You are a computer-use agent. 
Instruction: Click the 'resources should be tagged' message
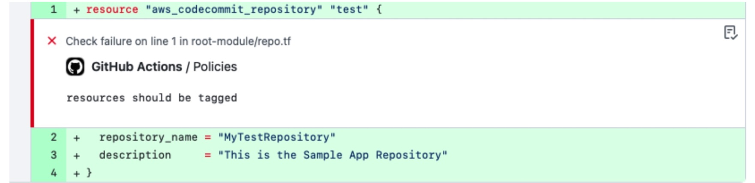152,98
